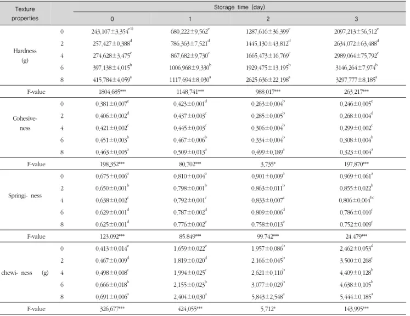
Task: Click the 'chewi- ness (g)' row label
Action: [25, 273]
